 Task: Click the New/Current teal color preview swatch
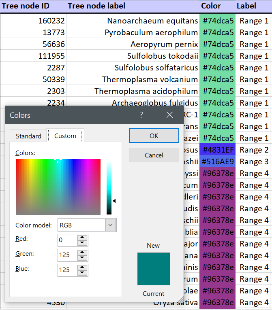[154, 269]
